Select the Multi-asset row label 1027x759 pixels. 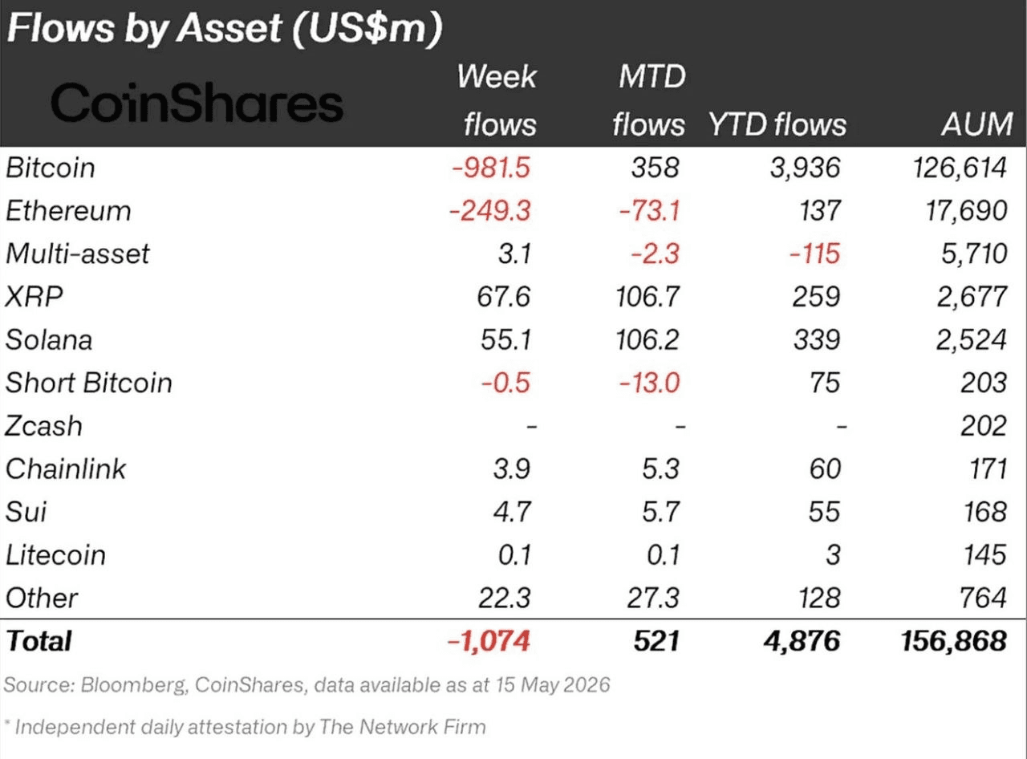[x=78, y=254]
